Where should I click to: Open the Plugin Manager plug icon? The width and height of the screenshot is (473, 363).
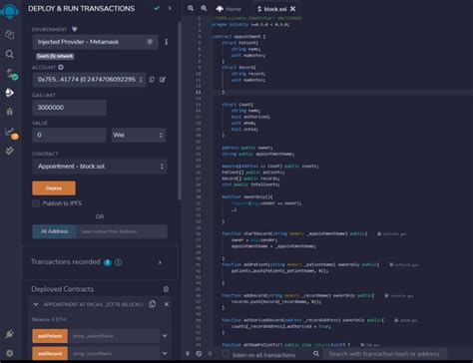click(9, 334)
